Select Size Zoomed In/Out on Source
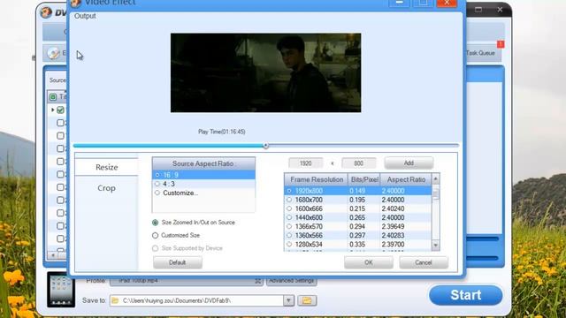The height and width of the screenshot is (318, 566). pos(194,223)
